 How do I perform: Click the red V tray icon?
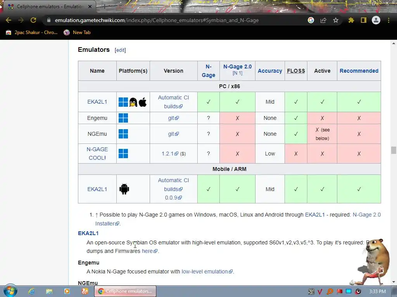click(320, 292)
